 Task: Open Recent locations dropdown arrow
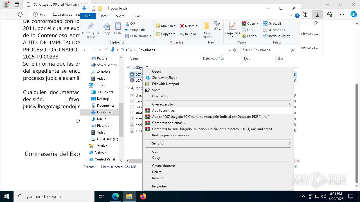(x=100, y=50)
